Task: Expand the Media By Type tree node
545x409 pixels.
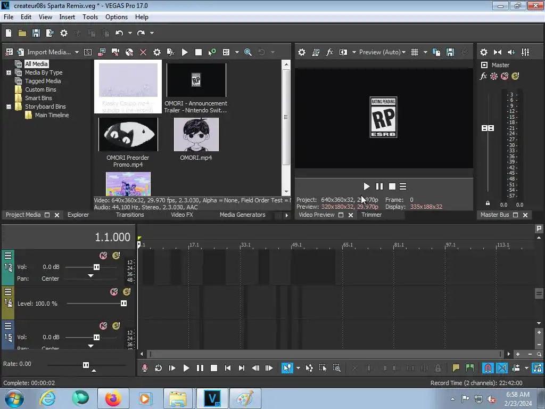Action: click(x=9, y=72)
